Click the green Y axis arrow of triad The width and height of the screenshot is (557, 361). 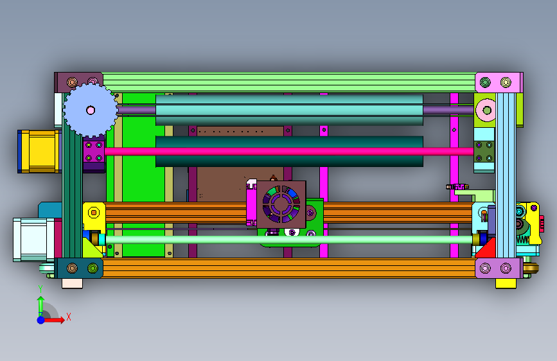[41, 305]
